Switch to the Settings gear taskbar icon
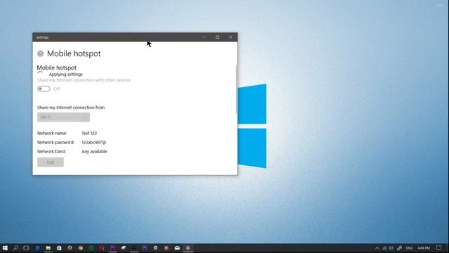This screenshot has width=449, height=253. [188, 248]
